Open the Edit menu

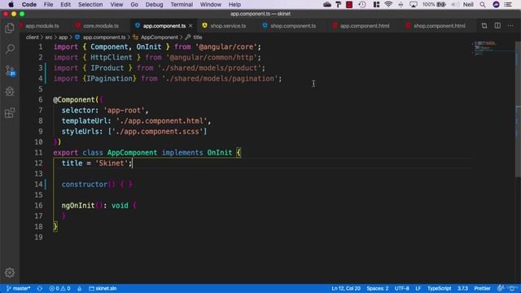[x=65, y=4]
